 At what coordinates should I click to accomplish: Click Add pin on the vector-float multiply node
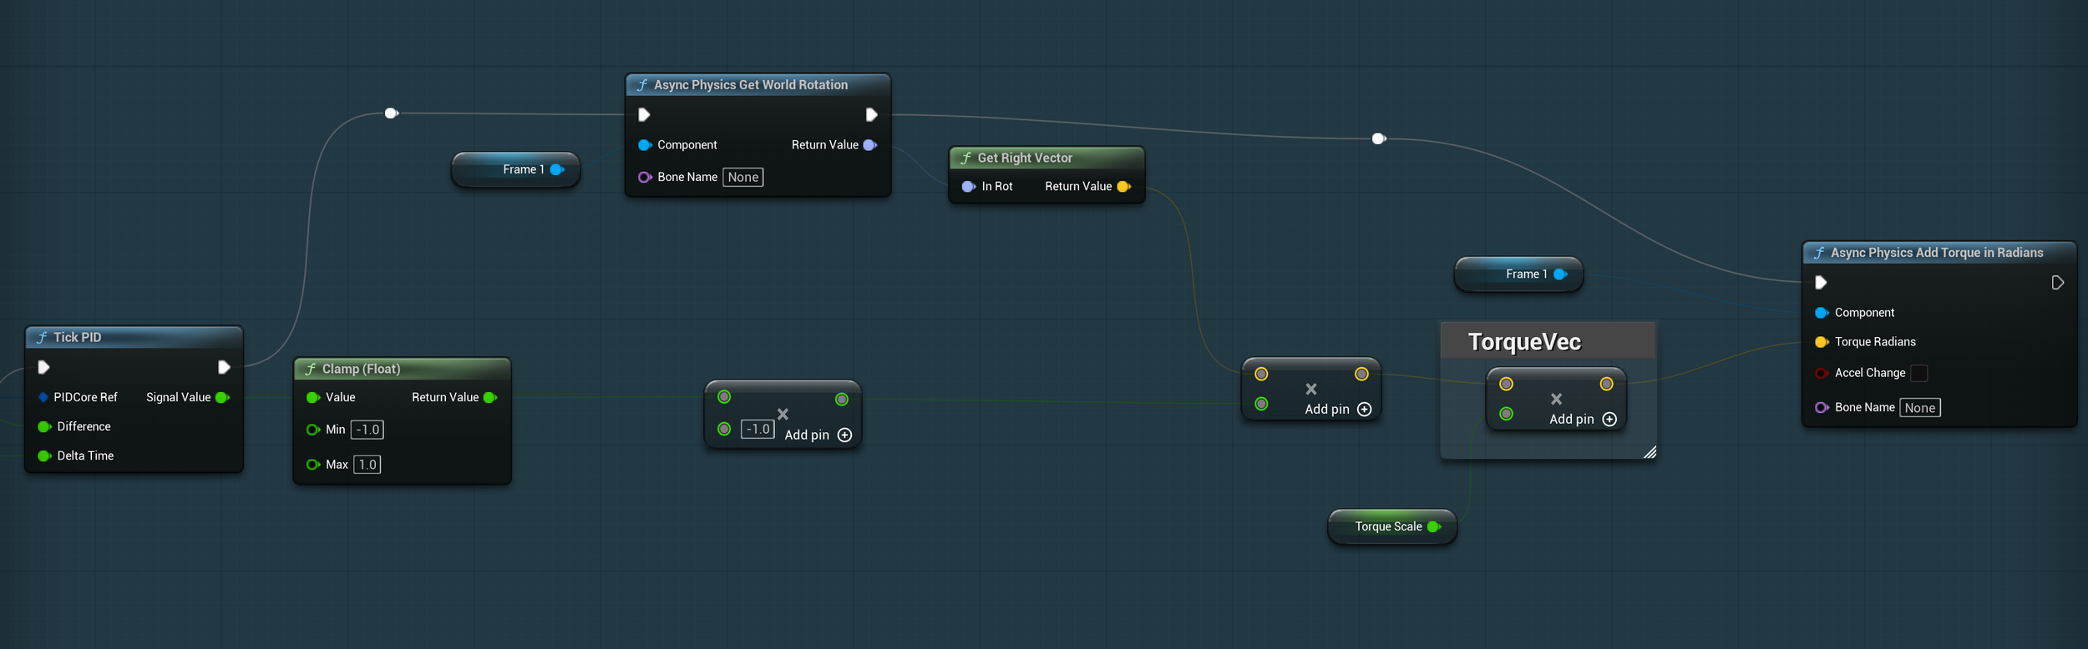[1338, 409]
